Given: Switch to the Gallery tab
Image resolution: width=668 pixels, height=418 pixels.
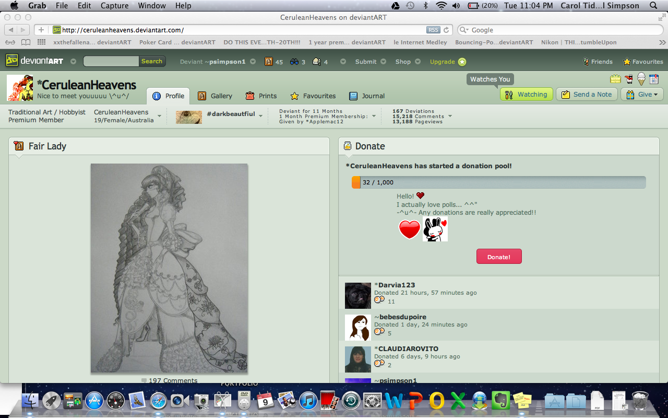Looking at the screenshot, I should pos(215,96).
